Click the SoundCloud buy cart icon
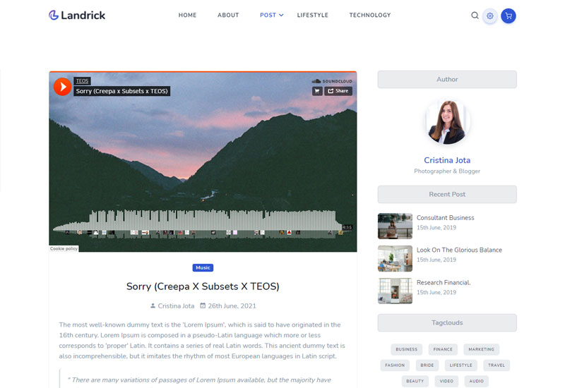The image size is (565, 388). (x=317, y=91)
